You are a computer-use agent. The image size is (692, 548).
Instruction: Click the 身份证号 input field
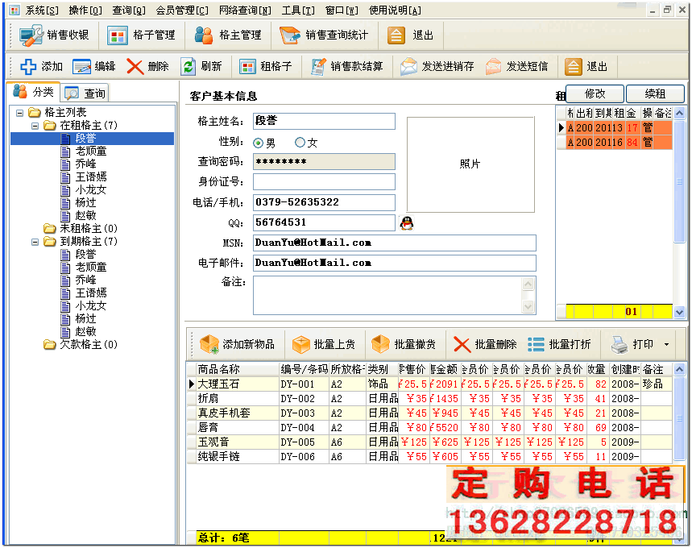(324, 182)
